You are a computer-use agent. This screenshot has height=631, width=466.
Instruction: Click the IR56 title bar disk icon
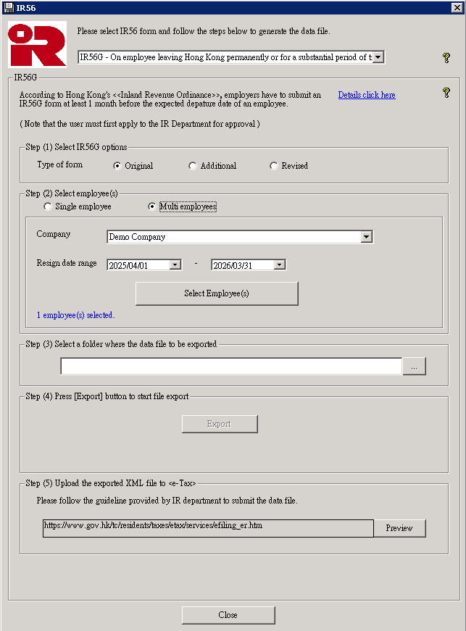point(8,7)
